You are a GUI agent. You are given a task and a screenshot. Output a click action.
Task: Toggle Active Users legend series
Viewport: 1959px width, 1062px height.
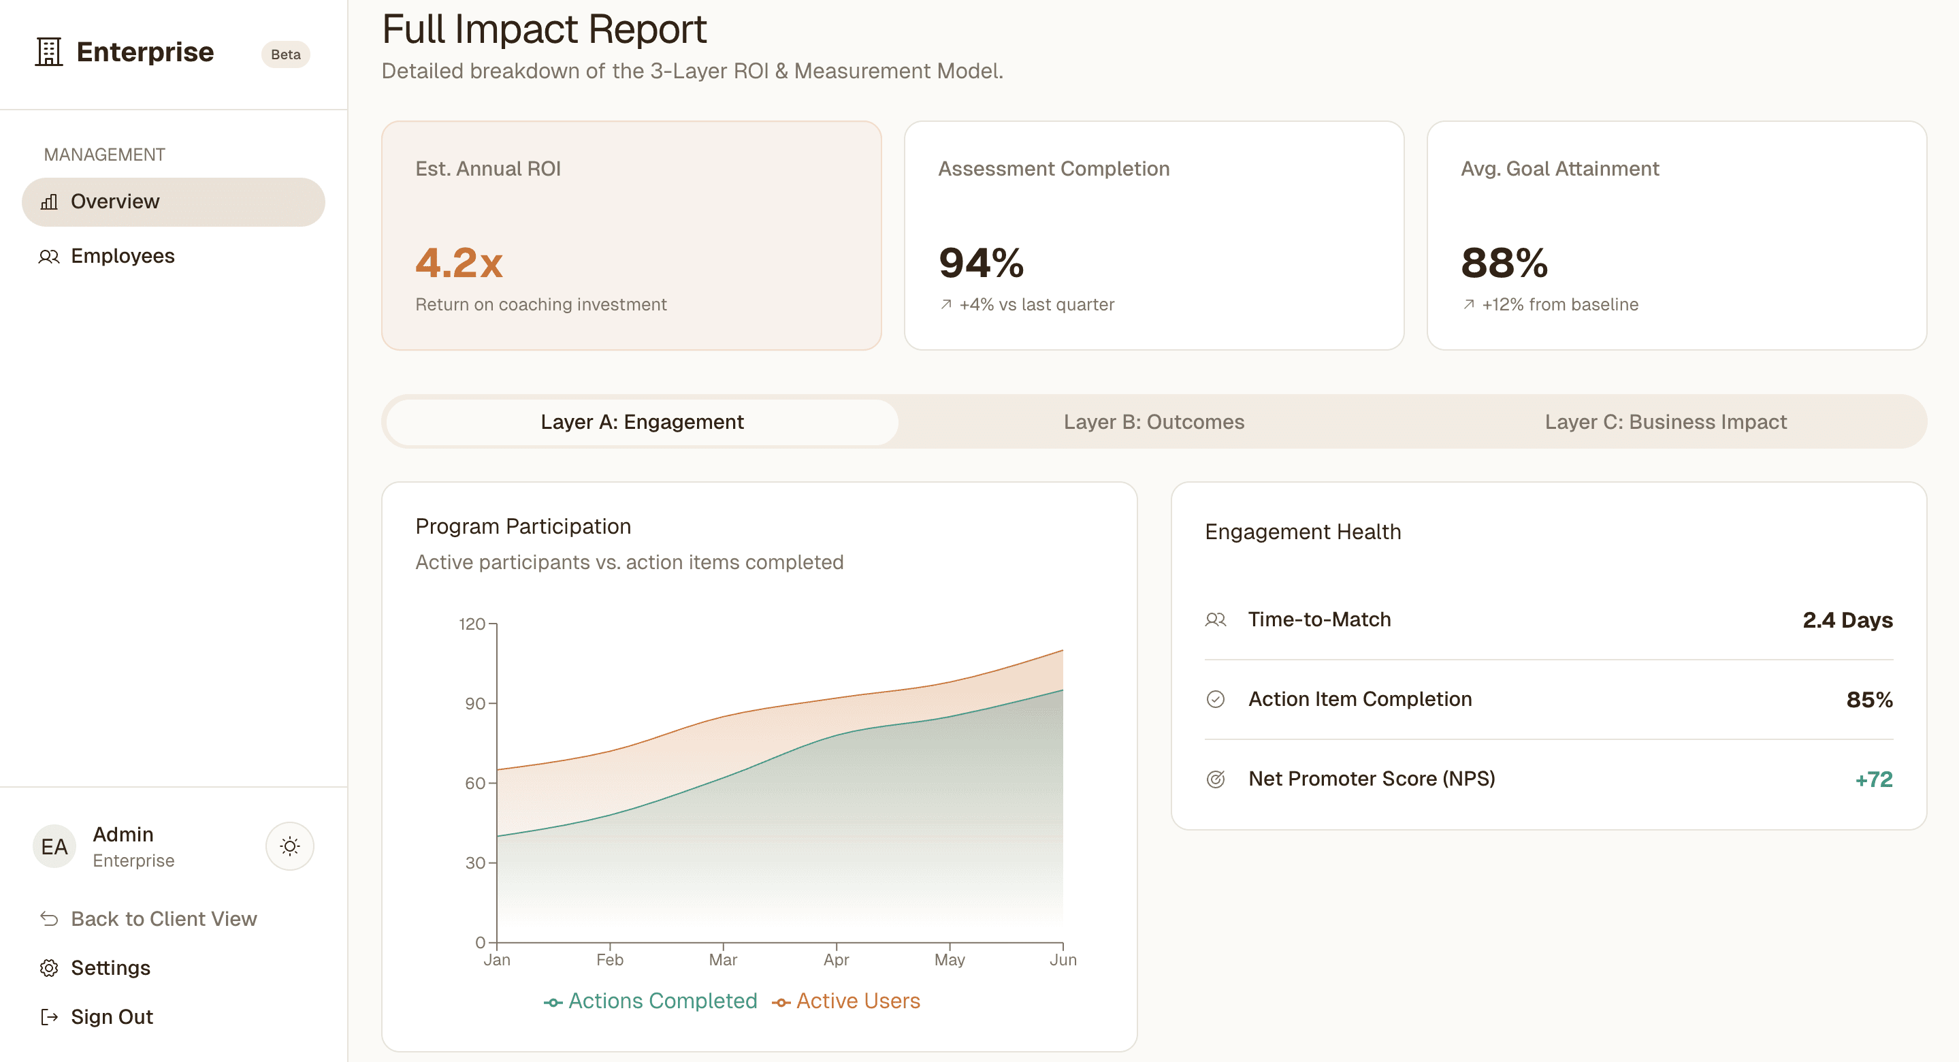coord(846,1001)
